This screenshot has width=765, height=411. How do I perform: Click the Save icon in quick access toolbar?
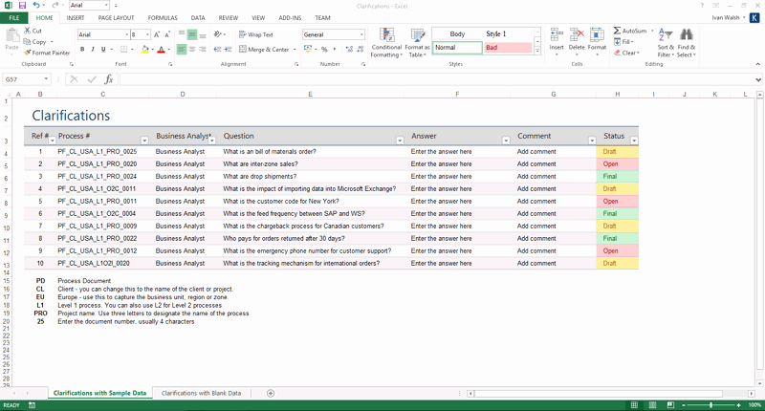[22, 6]
